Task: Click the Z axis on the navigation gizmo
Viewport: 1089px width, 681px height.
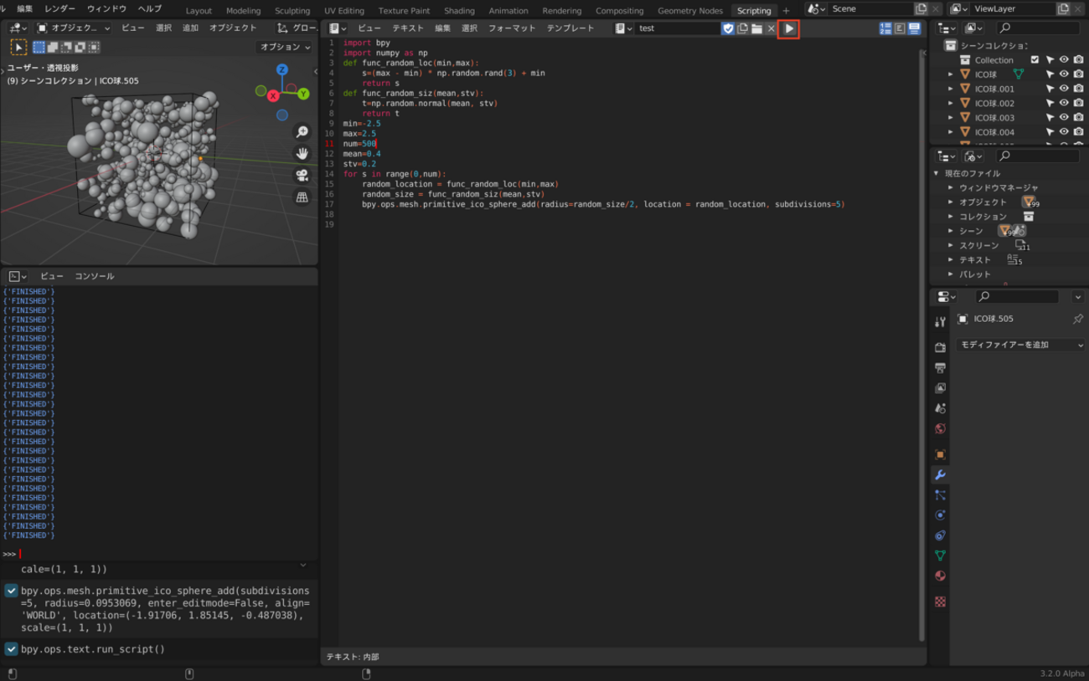Action: (282, 70)
